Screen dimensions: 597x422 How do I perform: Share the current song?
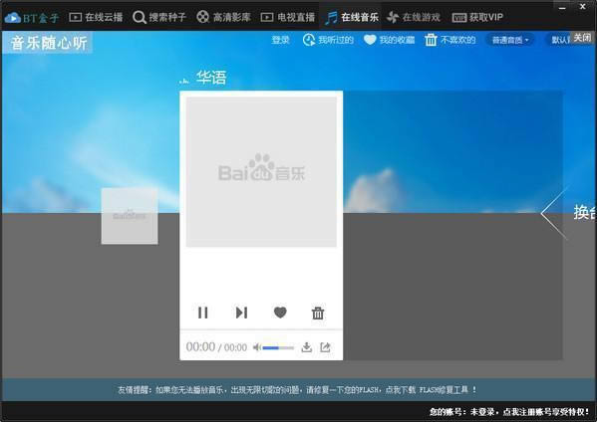click(x=325, y=347)
